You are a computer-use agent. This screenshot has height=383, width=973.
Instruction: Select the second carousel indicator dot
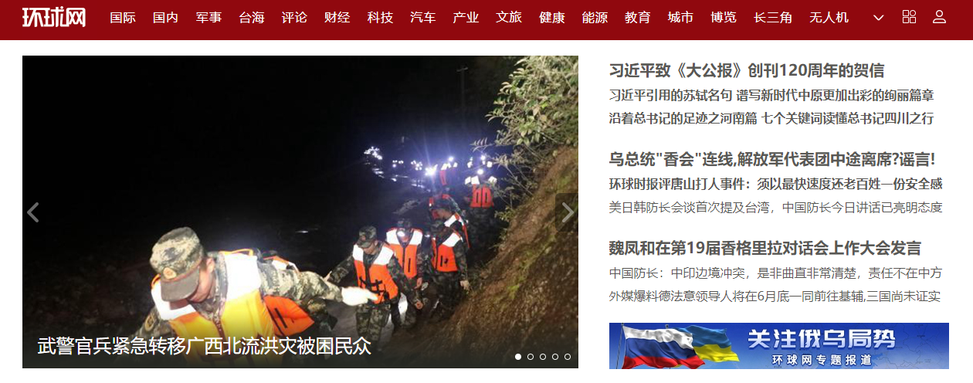click(x=531, y=357)
